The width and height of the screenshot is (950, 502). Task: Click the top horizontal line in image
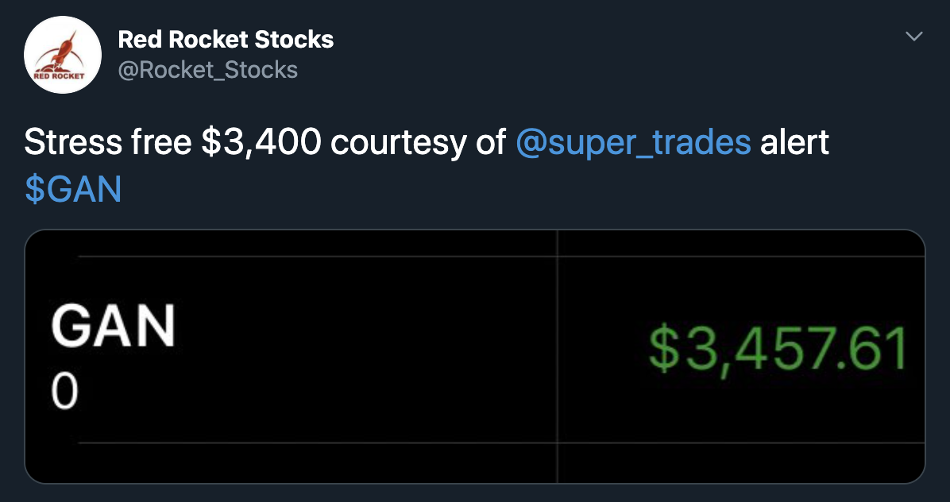point(318,257)
